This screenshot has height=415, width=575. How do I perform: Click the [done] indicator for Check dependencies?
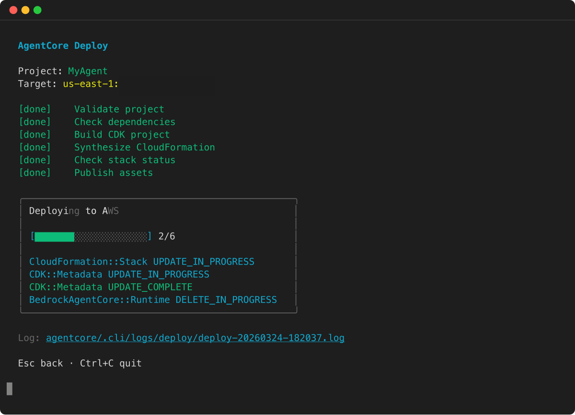click(34, 122)
